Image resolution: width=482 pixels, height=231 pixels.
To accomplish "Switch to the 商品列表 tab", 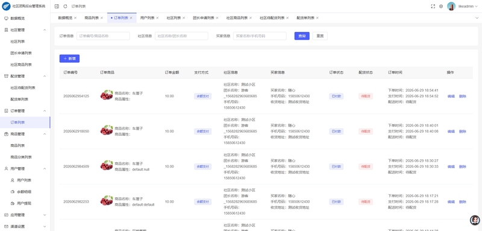I will pos(92,18).
